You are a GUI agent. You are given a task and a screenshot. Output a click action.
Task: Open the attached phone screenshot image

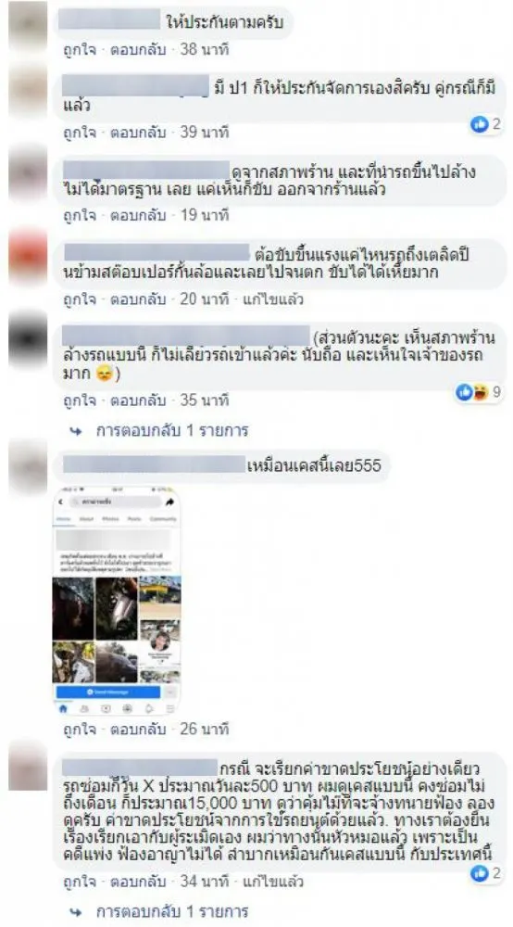[x=117, y=602]
